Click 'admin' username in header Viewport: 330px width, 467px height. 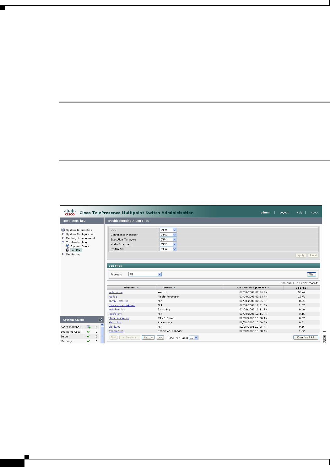point(265,213)
